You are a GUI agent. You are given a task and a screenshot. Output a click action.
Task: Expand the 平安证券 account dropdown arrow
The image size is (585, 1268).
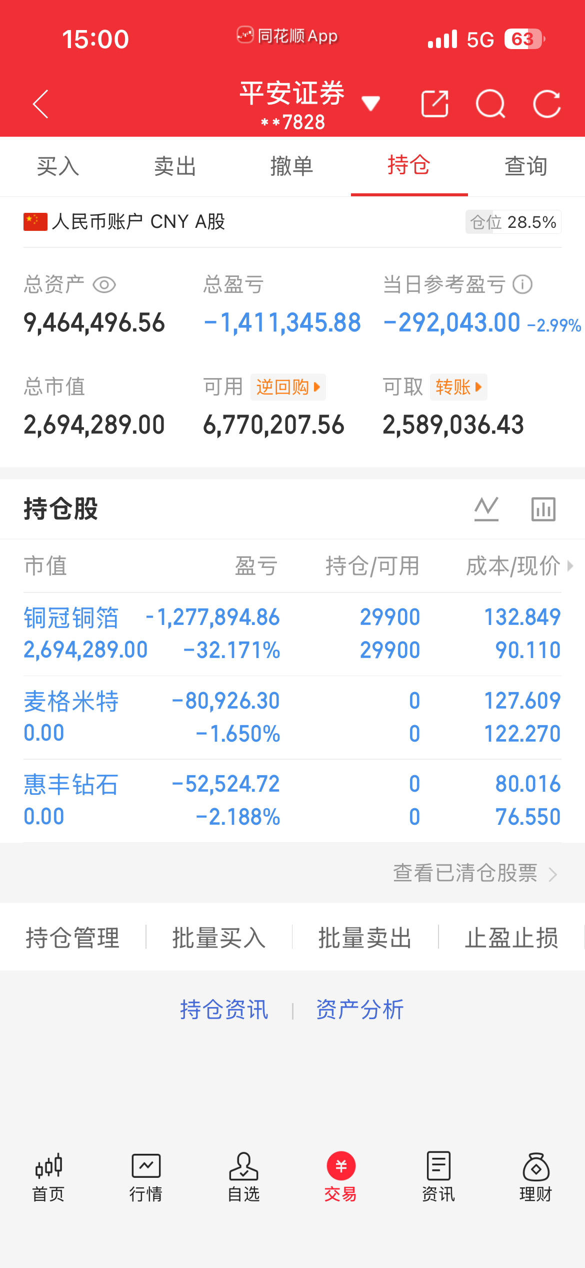(370, 103)
